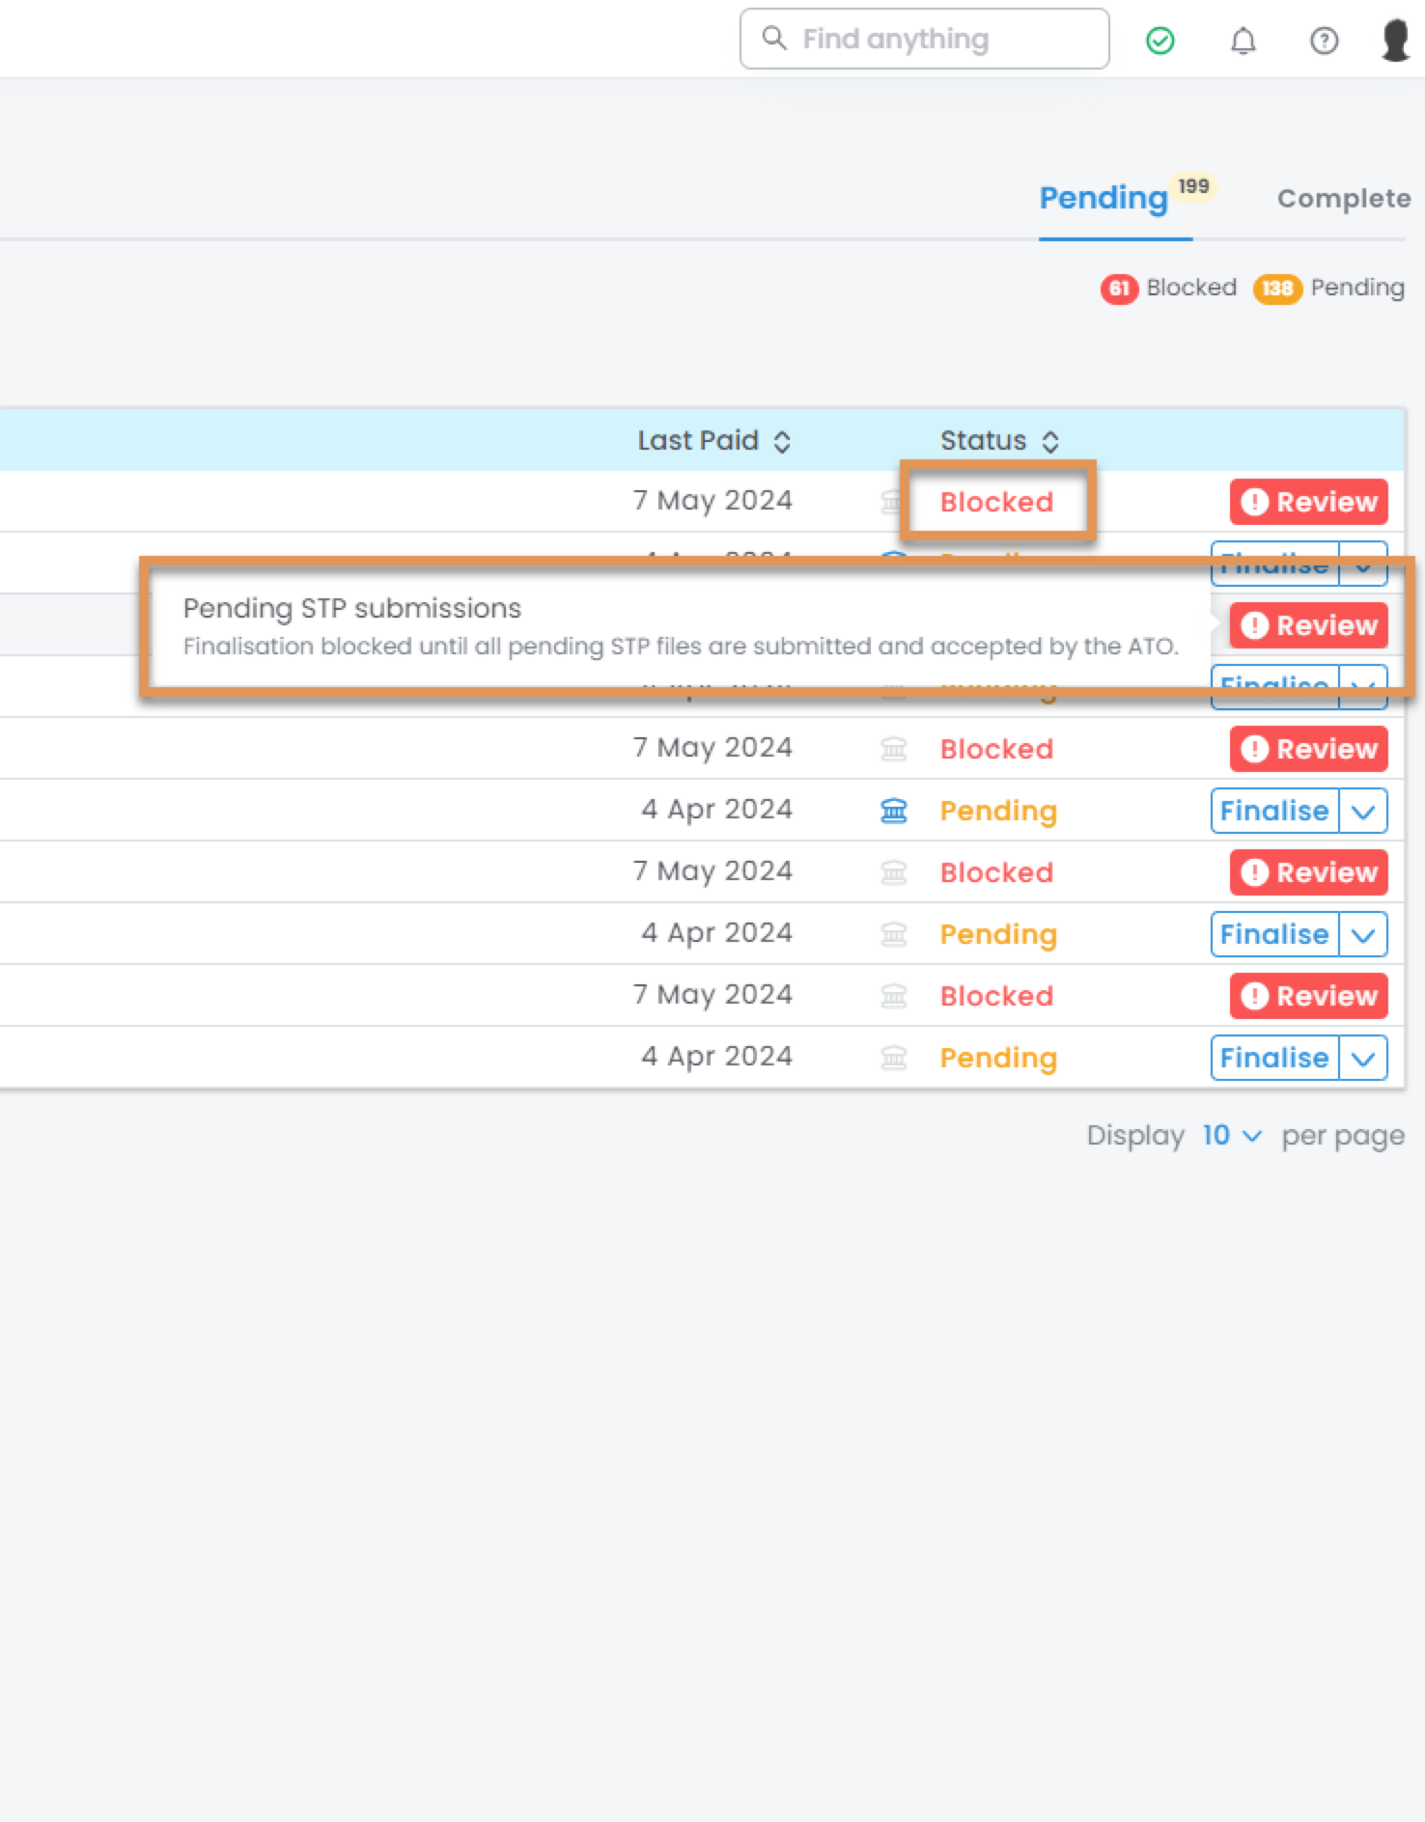Sort by Last Paid column arrows

(782, 442)
